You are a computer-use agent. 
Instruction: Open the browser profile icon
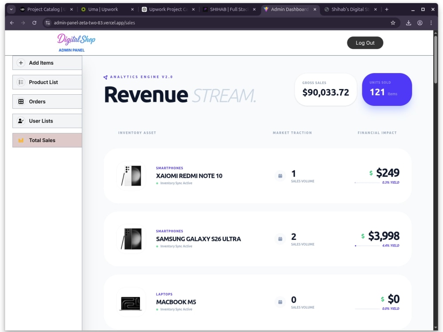click(x=420, y=23)
